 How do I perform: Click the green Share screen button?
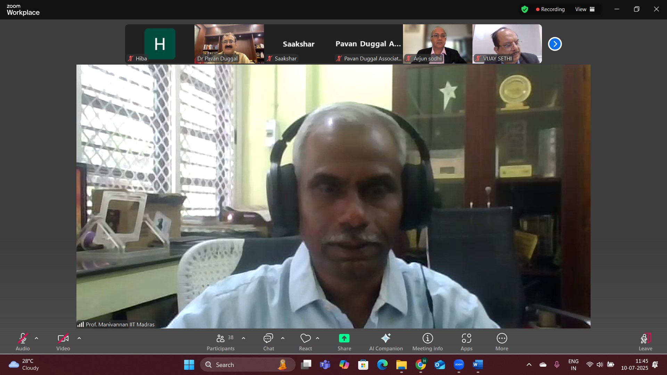[x=344, y=342]
